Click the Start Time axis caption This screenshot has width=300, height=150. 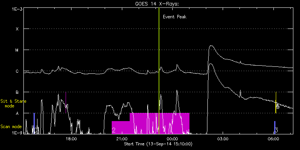159,144
